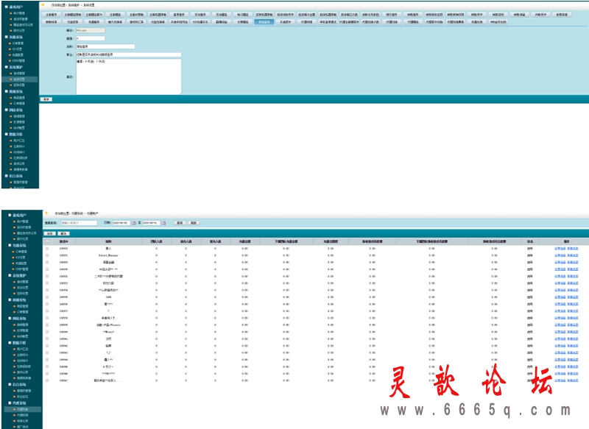Viewport: 589px width, 429px height.
Task: Tick checkbox for Robert_Manager row
Action: click(x=47, y=255)
